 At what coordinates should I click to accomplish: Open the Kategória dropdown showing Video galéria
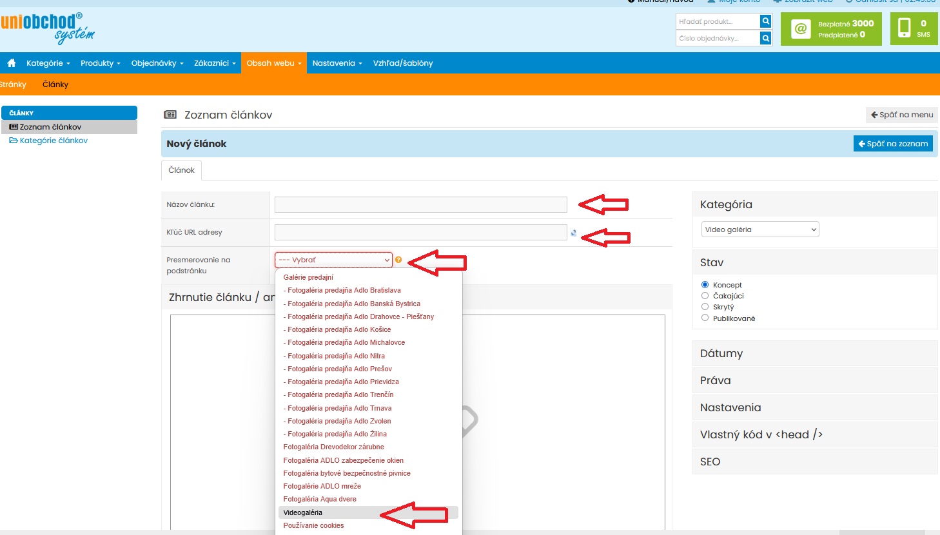pyautogui.click(x=759, y=229)
